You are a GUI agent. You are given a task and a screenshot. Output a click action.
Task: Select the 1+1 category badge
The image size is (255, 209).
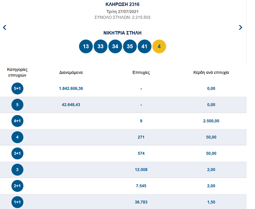[17, 202]
